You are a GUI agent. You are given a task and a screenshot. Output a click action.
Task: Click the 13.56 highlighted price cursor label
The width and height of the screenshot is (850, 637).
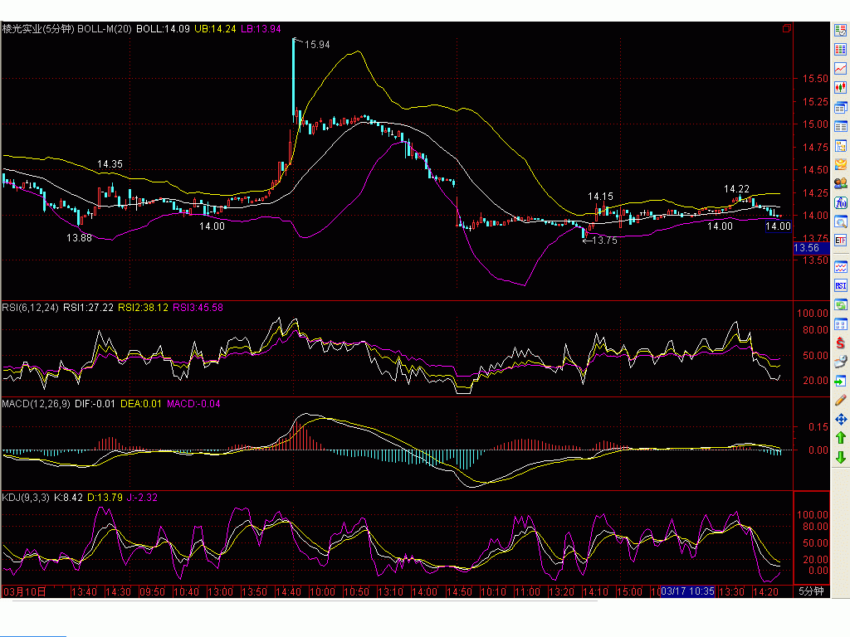812,248
